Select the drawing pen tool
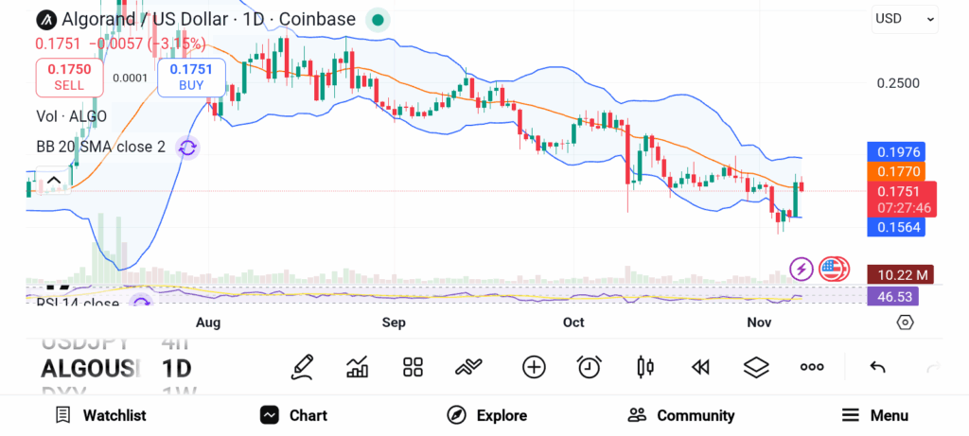Image resolution: width=969 pixels, height=436 pixels. click(x=302, y=367)
